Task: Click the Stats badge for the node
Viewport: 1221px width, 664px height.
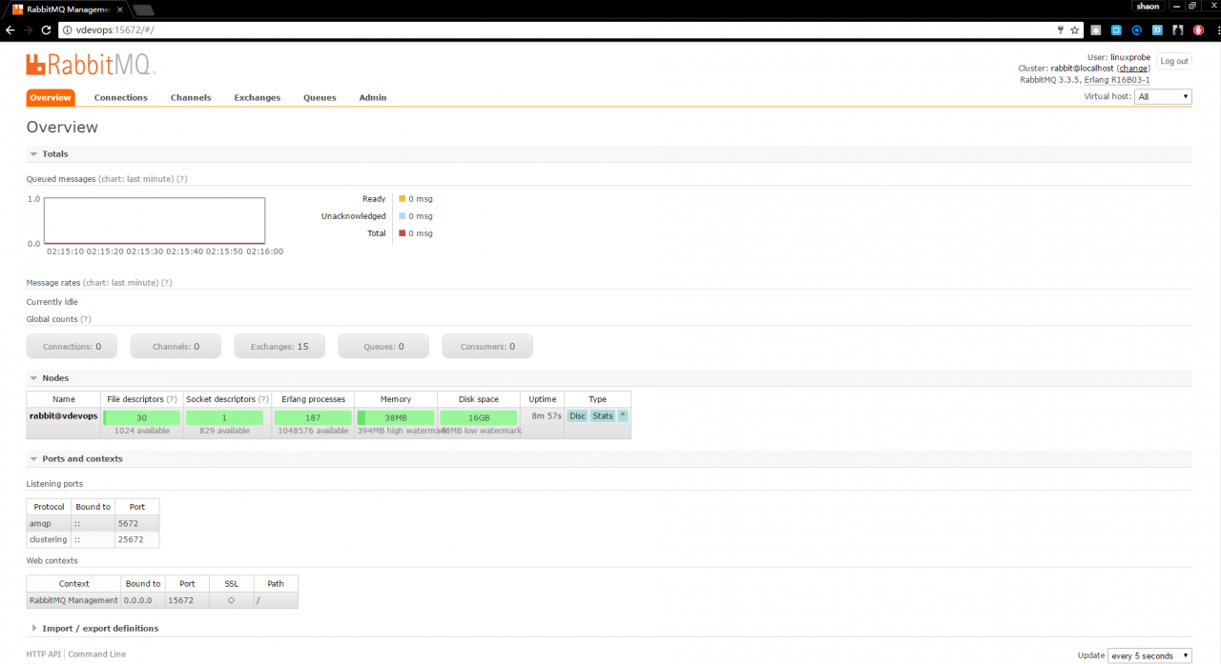Action: pos(601,415)
